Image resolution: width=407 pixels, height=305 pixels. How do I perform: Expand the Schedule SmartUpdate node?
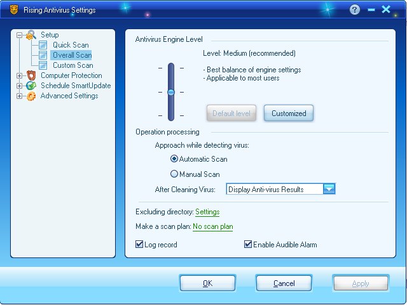point(19,86)
